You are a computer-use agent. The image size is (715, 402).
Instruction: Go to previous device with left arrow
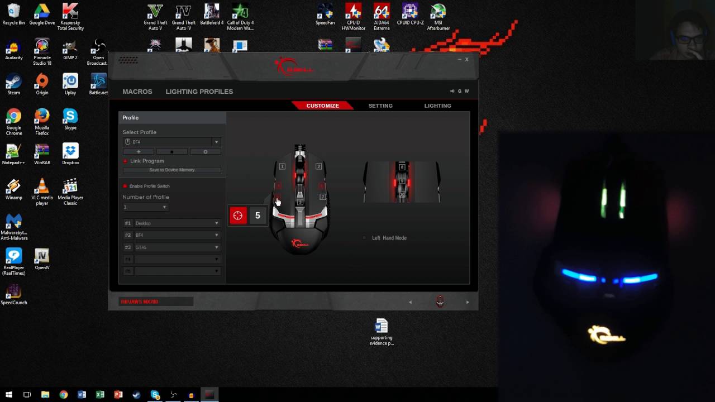[x=410, y=302]
